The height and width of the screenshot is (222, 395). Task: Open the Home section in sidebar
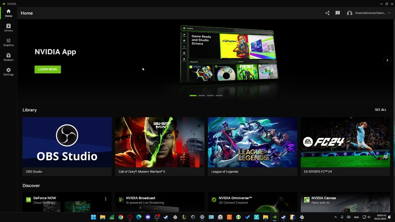(x=8, y=13)
